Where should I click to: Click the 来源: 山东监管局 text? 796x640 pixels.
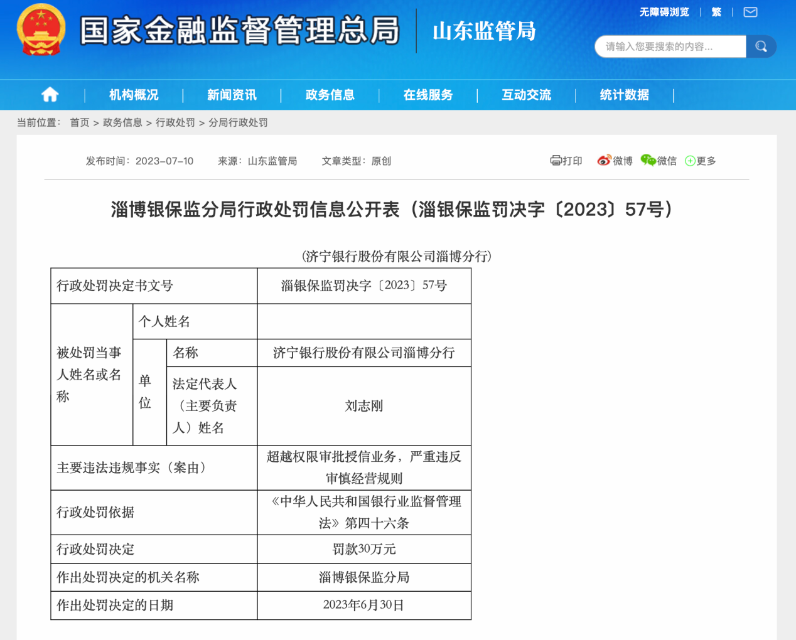tap(257, 161)
